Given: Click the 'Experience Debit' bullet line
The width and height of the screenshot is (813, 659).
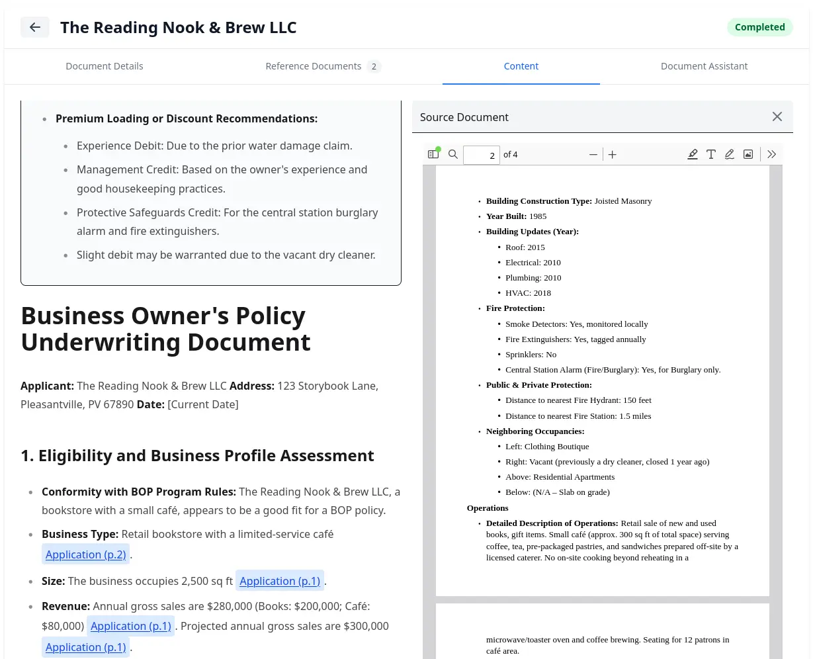Looking at the screenshot, I should [214, 146].
